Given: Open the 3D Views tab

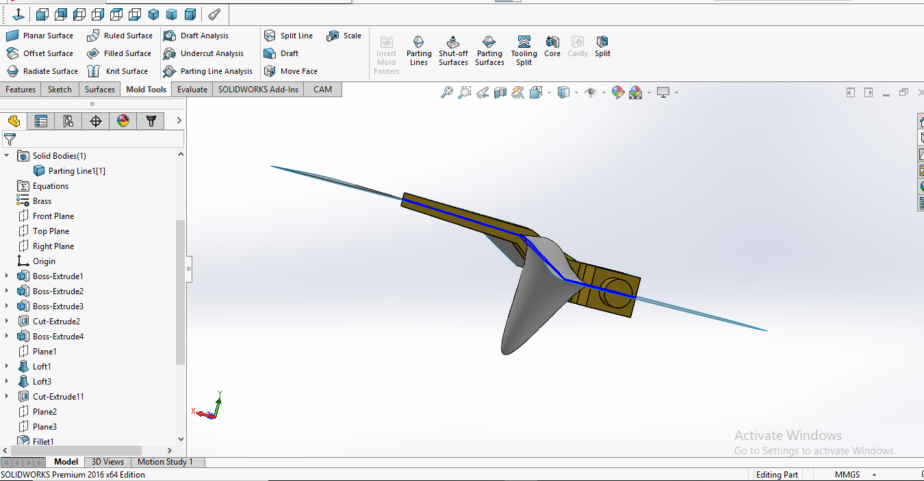Looking at the screenshot, I should (x=108, y=462).
